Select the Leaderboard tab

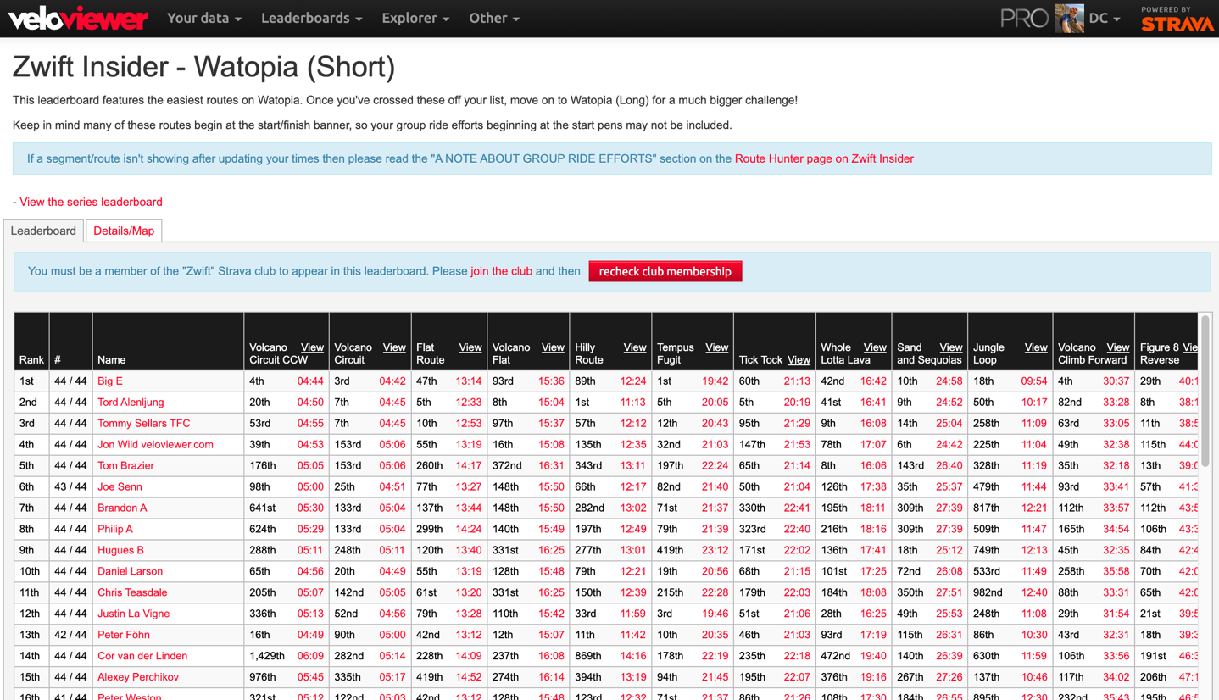coord(43,231)
